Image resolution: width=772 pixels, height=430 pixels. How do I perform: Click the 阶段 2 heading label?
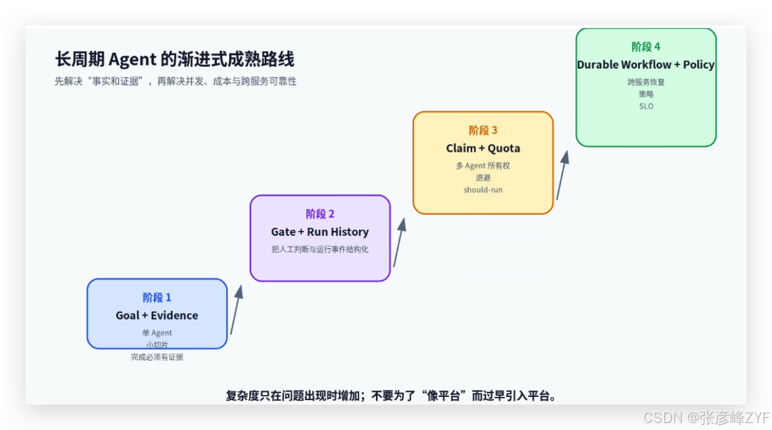(320, 214)
